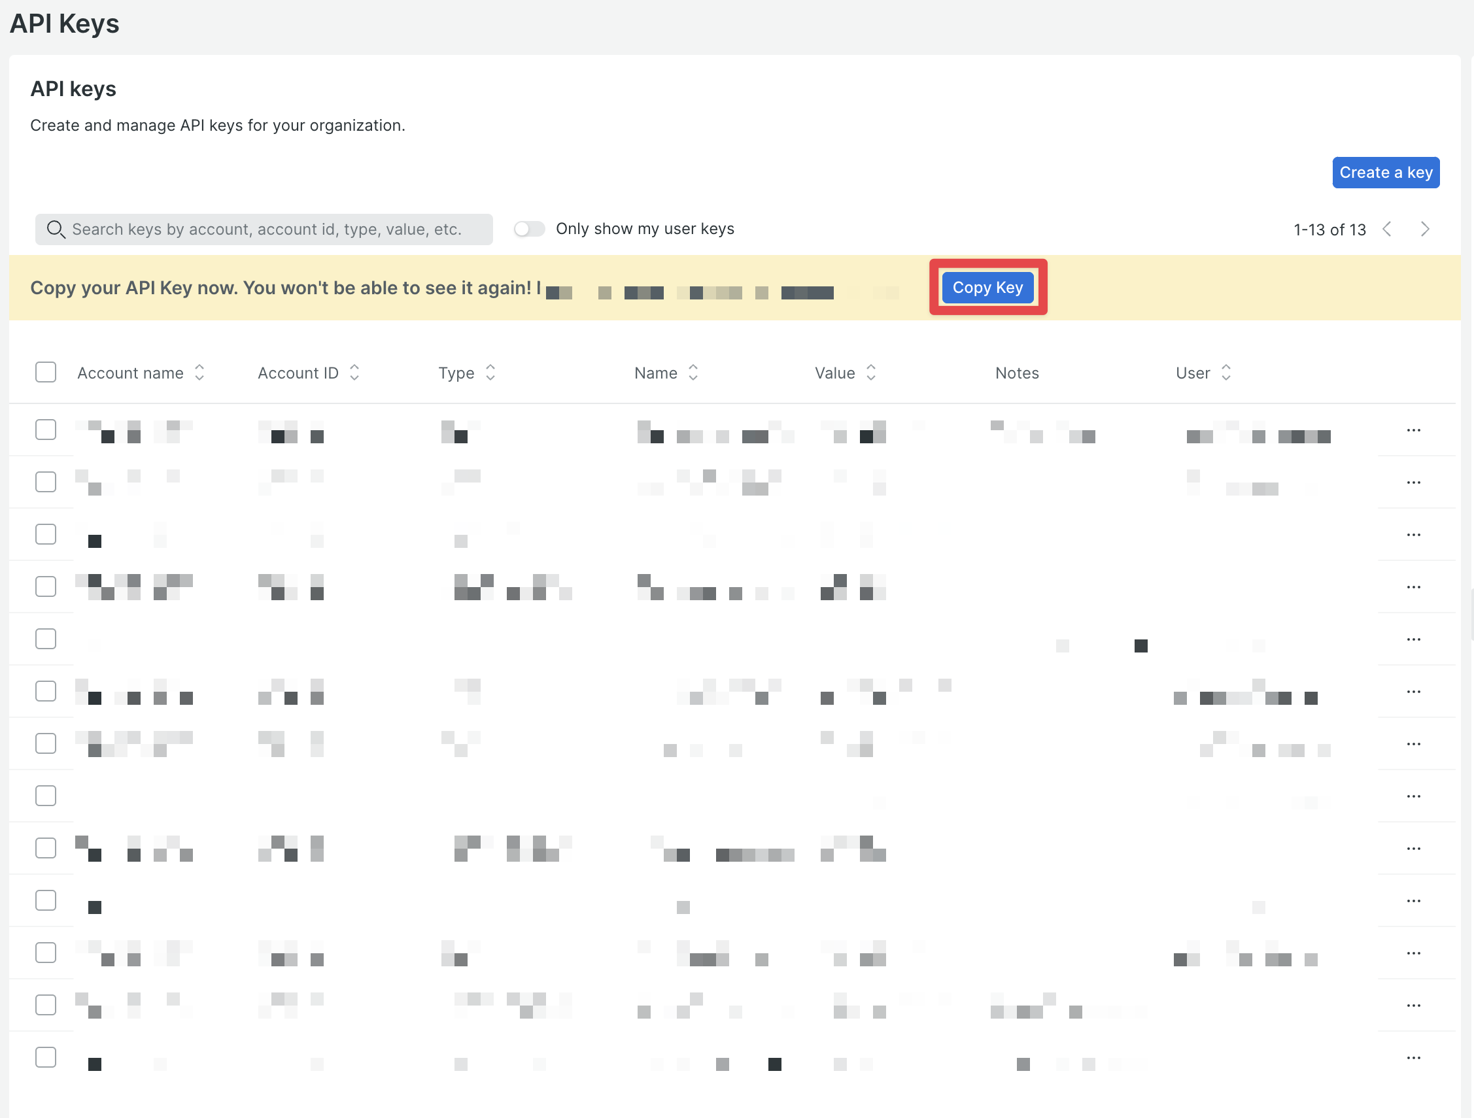Enable Only show my user keys
Screen dimensions: 1474x1118
[529, 229]
